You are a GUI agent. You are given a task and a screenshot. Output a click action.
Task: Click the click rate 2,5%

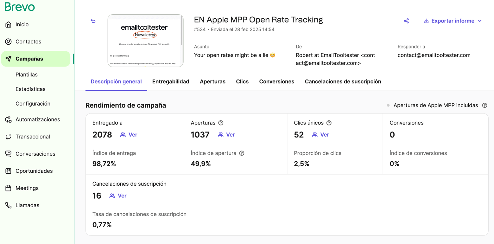coord(301,164)
